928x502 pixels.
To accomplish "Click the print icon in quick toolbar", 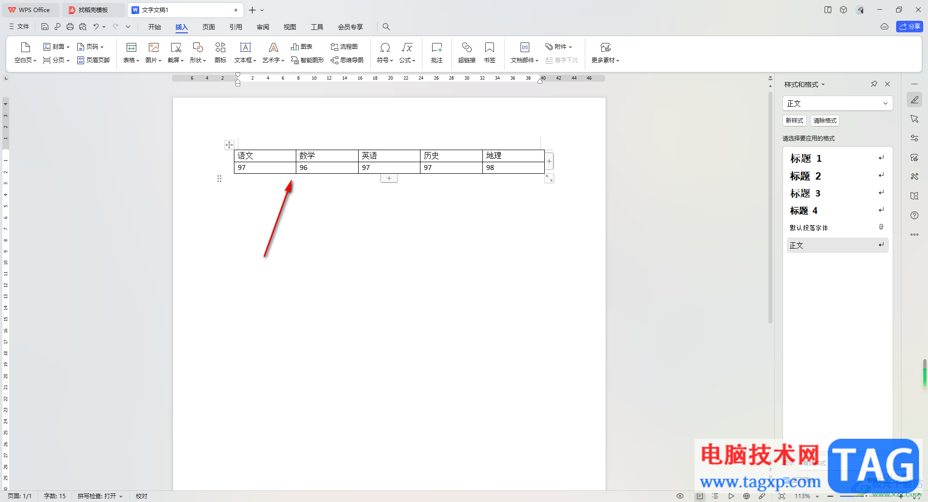I will (70, 27).
